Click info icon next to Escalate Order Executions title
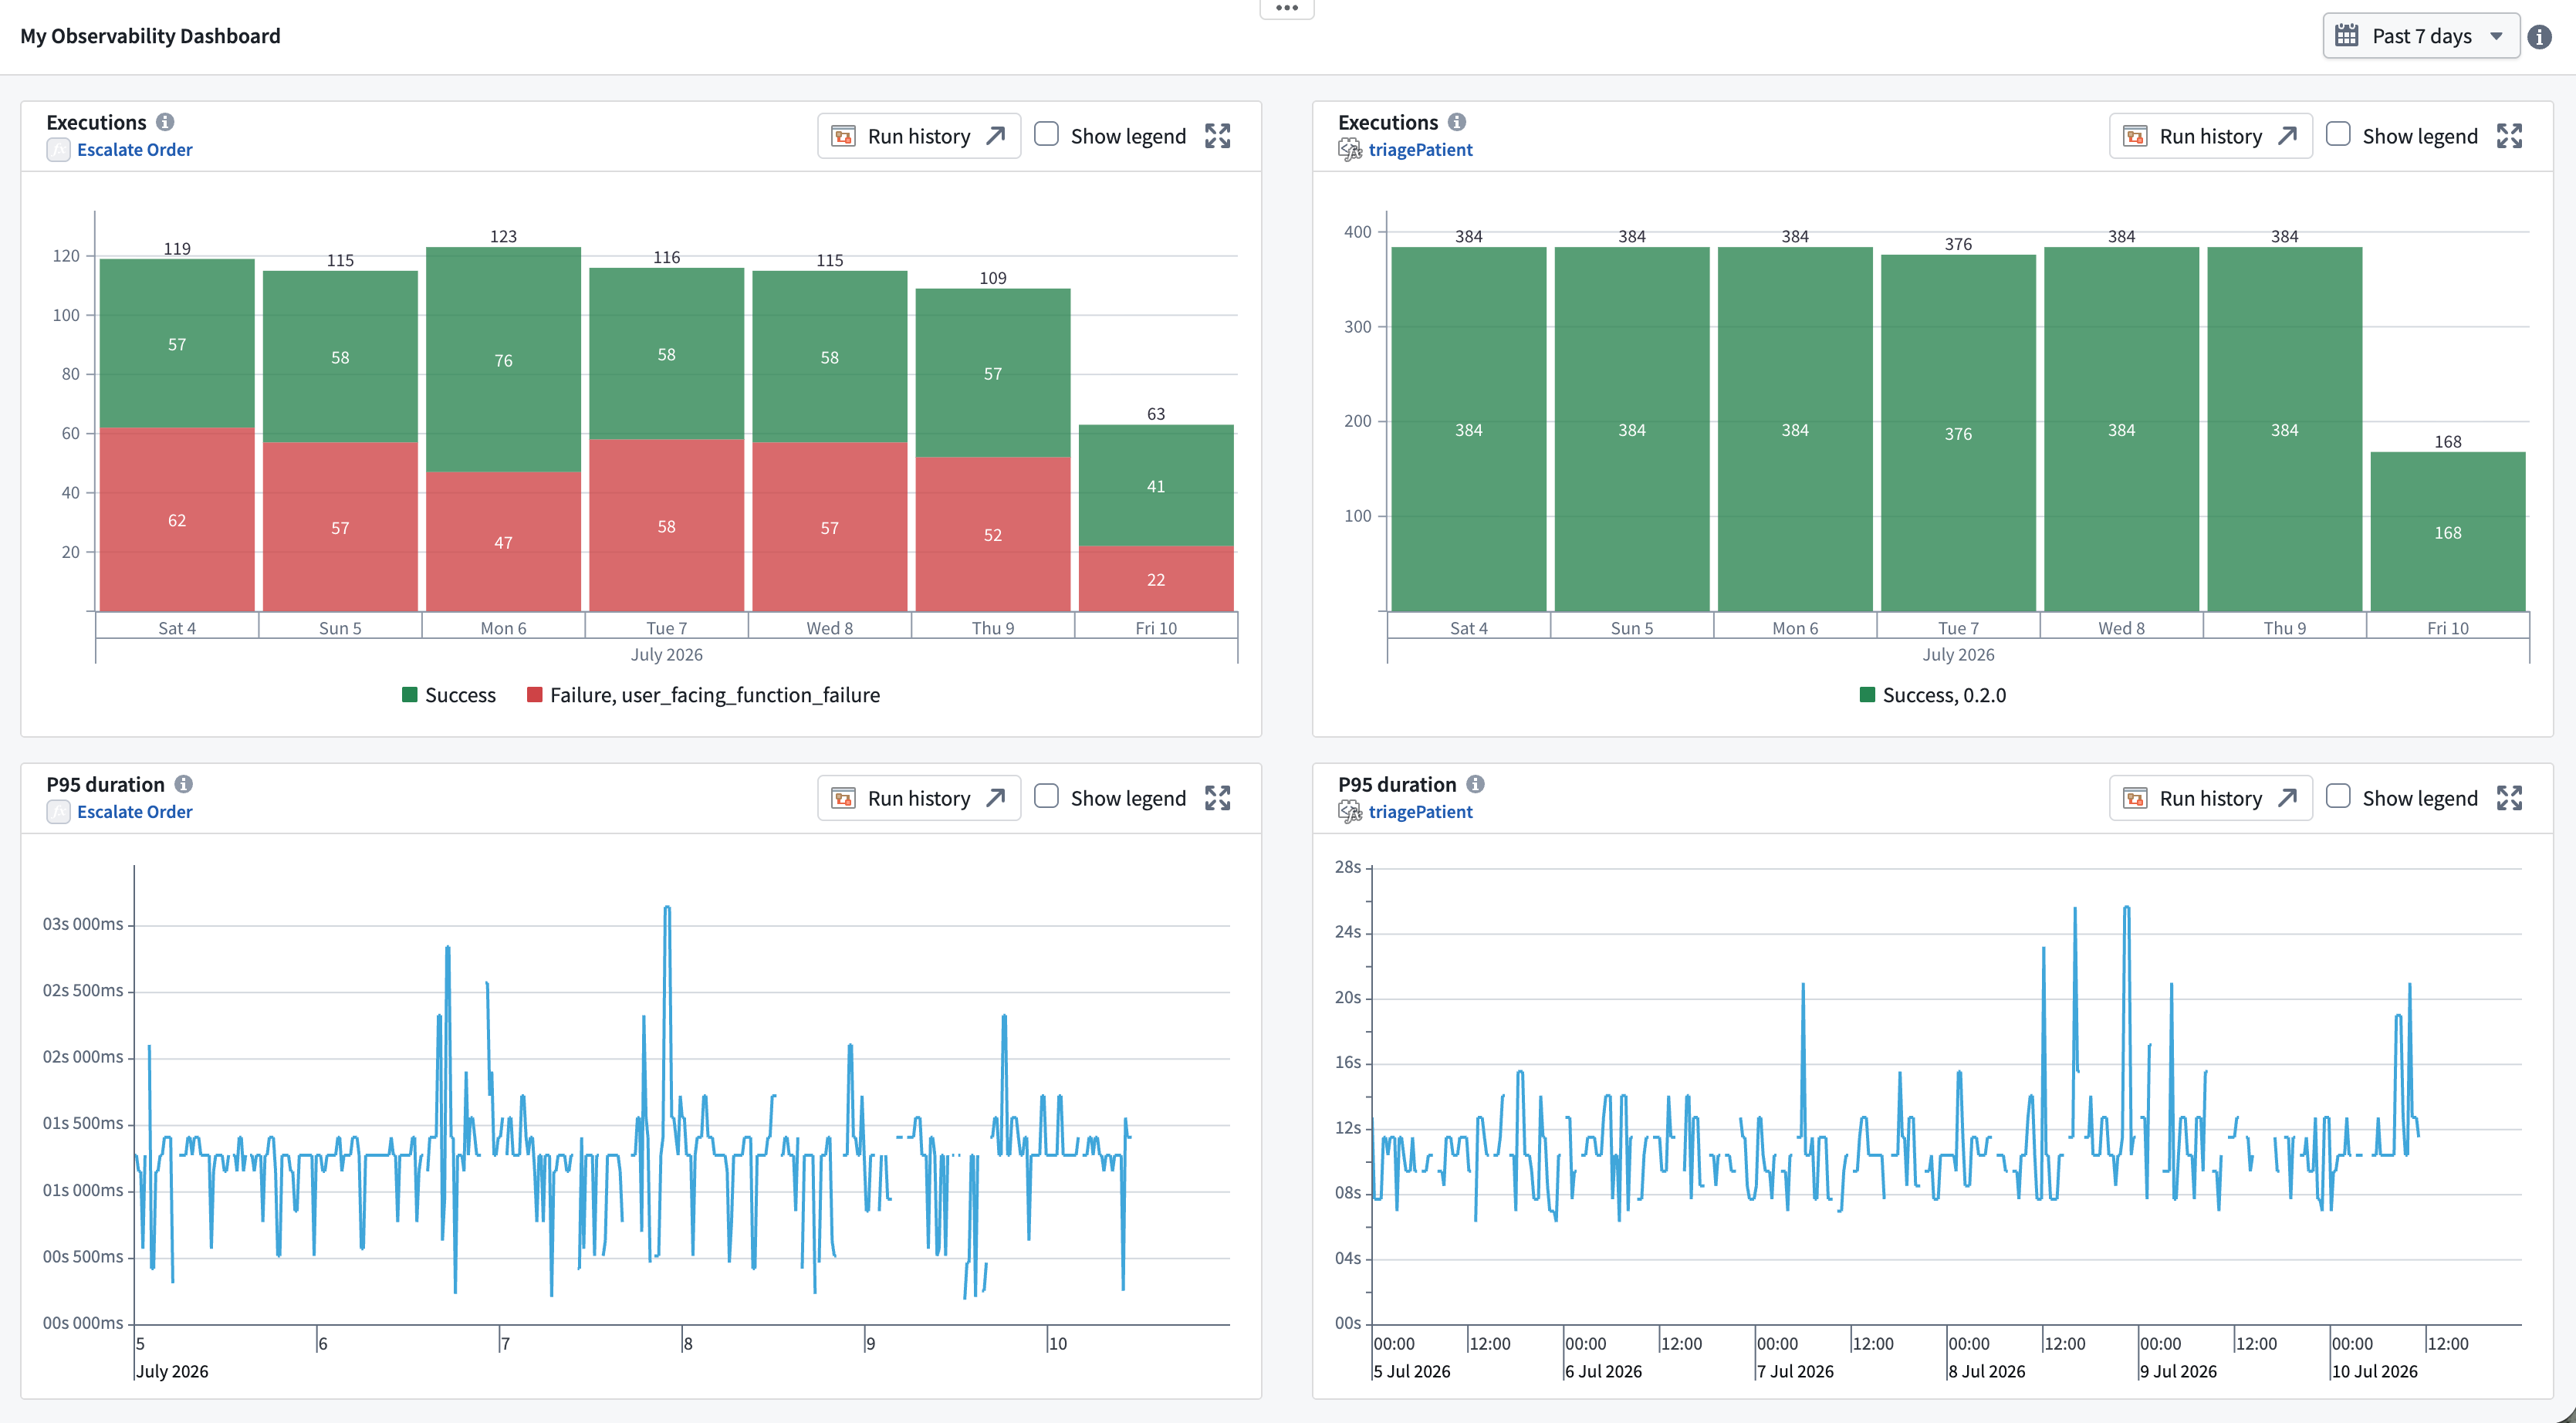 pyautogui.click(x=165, y=122)
